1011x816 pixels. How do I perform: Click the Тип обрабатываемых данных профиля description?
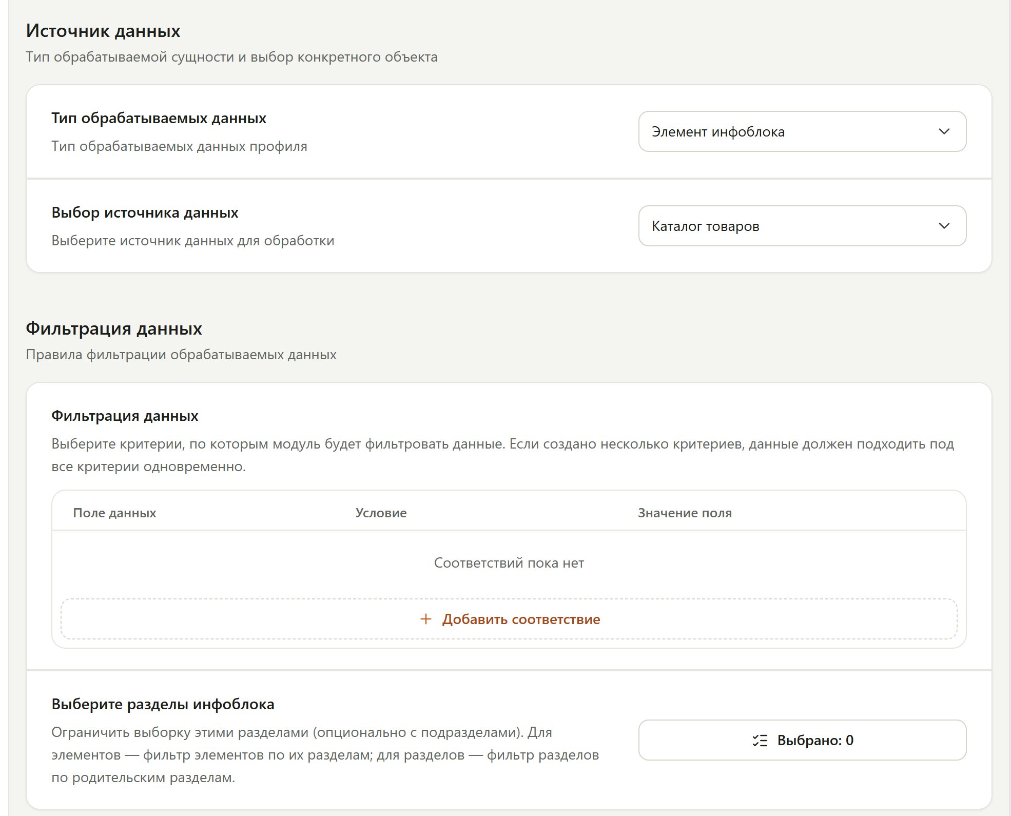coord(179,146)
